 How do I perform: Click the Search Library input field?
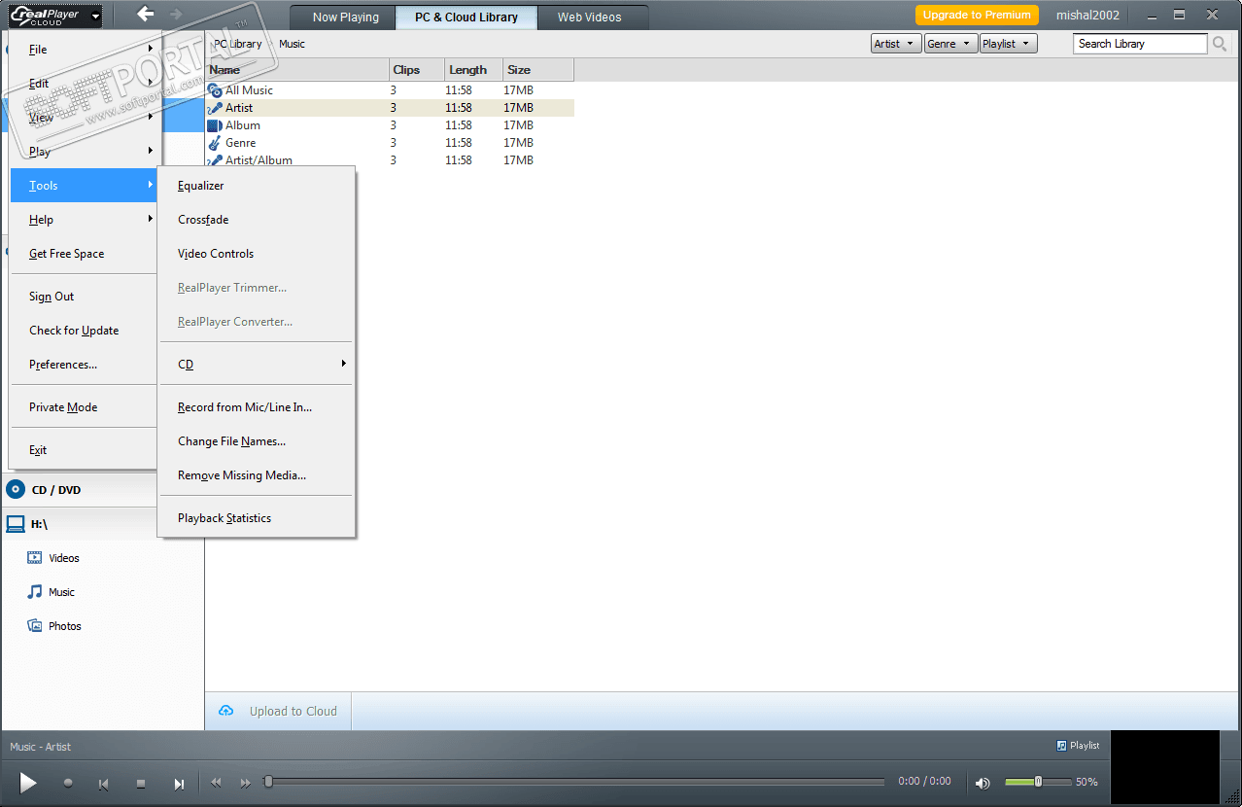(x=1140, y=44)
